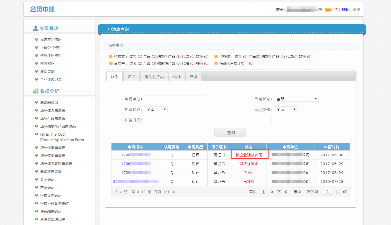Click the sun icon beside 待整改

pyautogui.click(x=216, y=56)
